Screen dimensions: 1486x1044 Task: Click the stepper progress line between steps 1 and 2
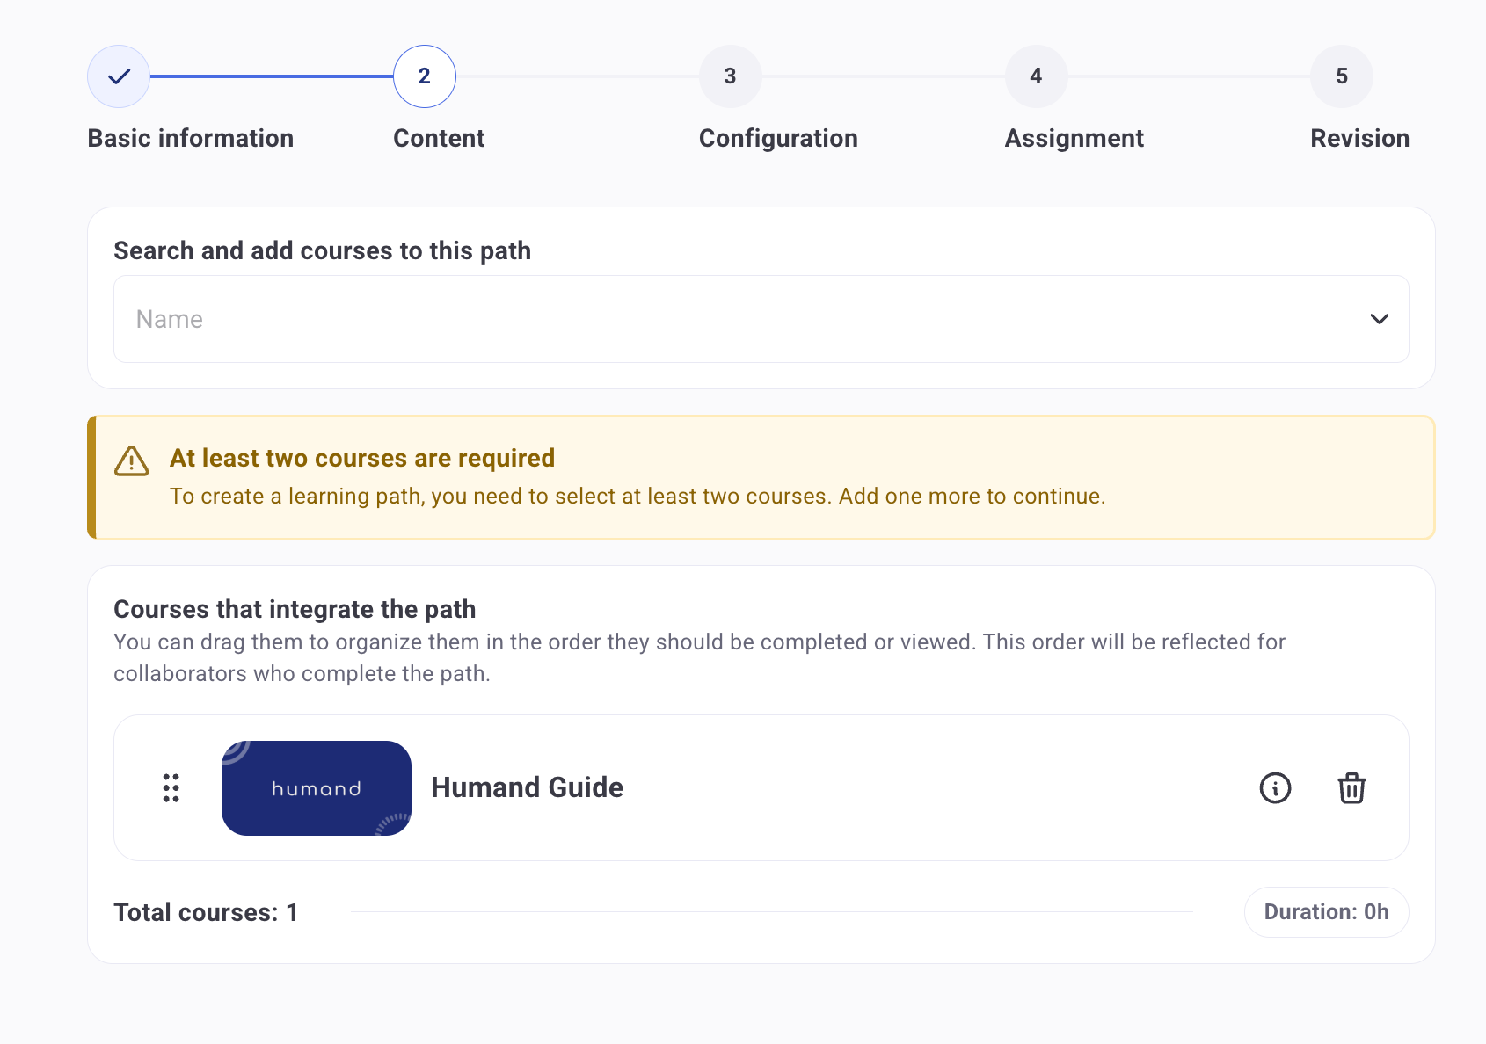coord(272,76)
